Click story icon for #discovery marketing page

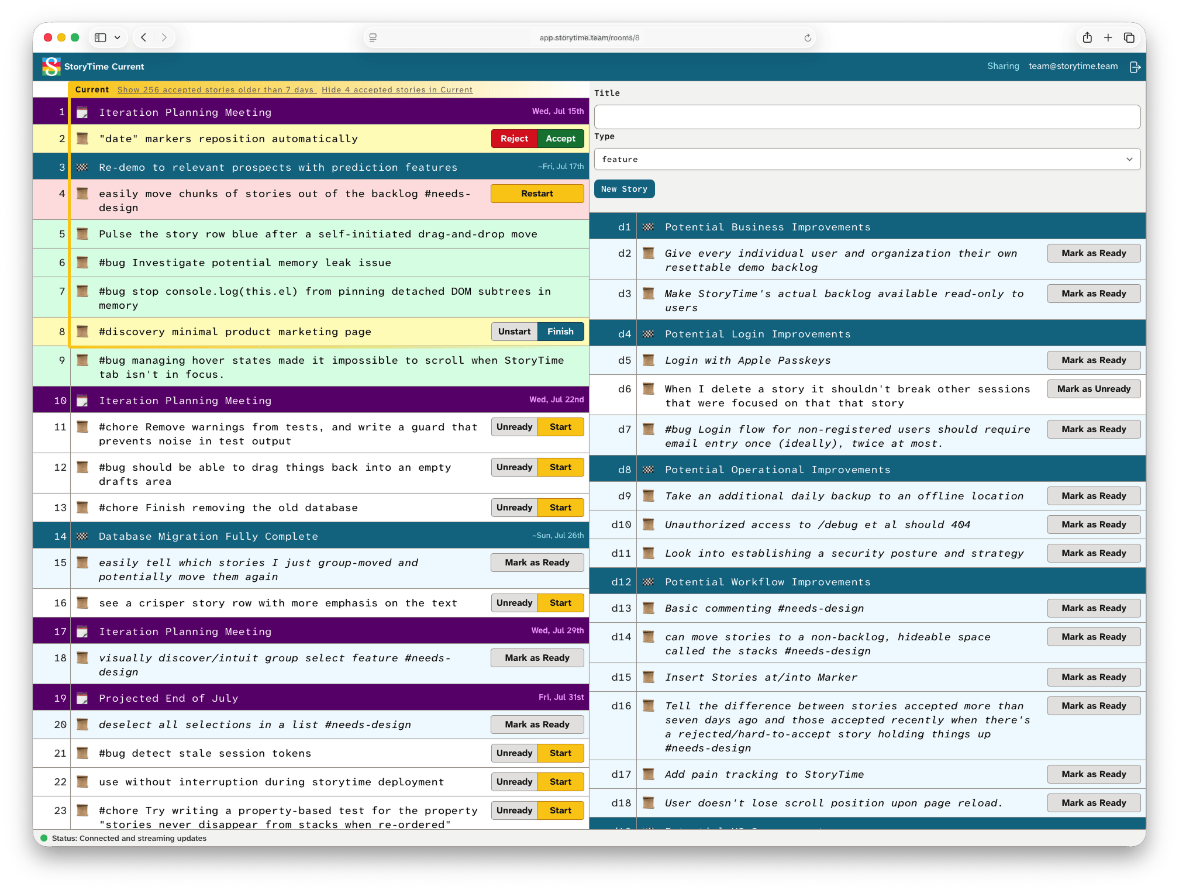[82, 332]
